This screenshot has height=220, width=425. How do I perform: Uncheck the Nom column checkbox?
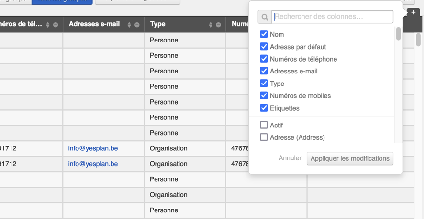pos(264,34)
